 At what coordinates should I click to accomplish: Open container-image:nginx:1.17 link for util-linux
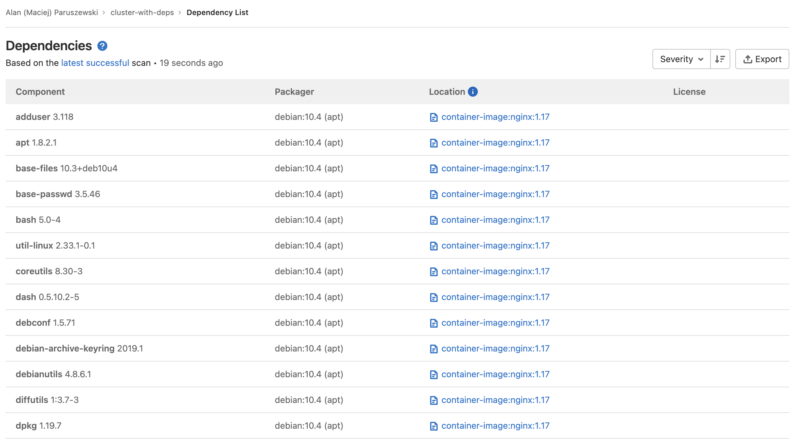495,245
